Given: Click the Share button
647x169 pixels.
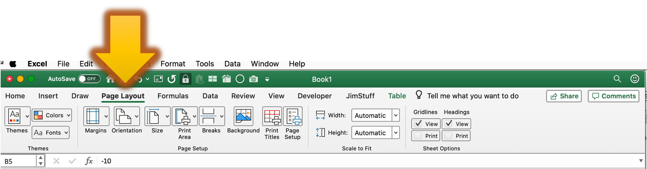Looking at the screenshot, I should click(x=564, y=96).
